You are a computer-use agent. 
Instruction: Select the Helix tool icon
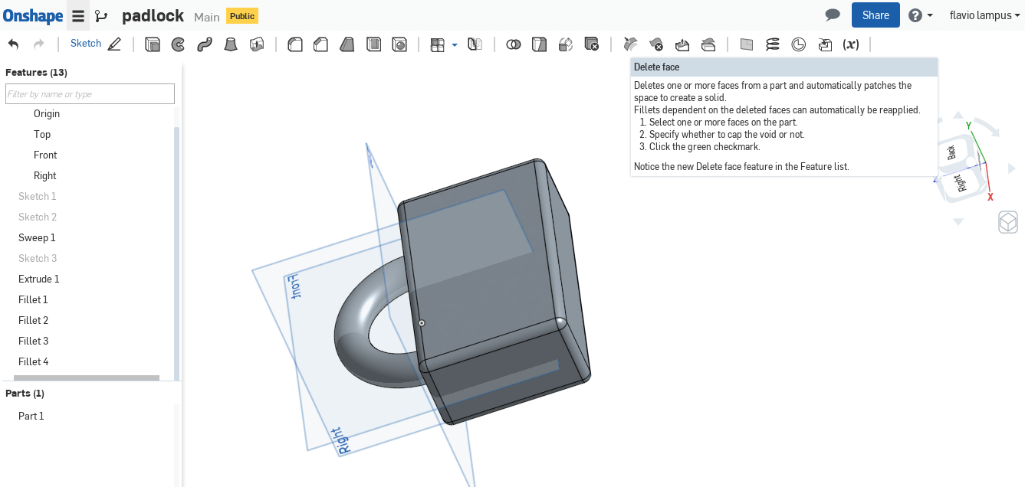click(772, 44)
